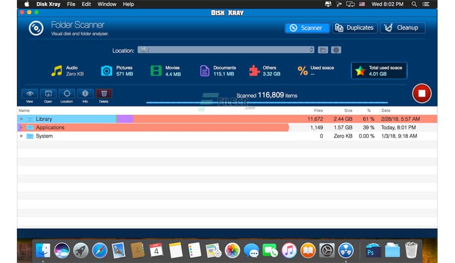Sort by the Date column header
Viewport: 455px width, 263px height.
[386, 110]
